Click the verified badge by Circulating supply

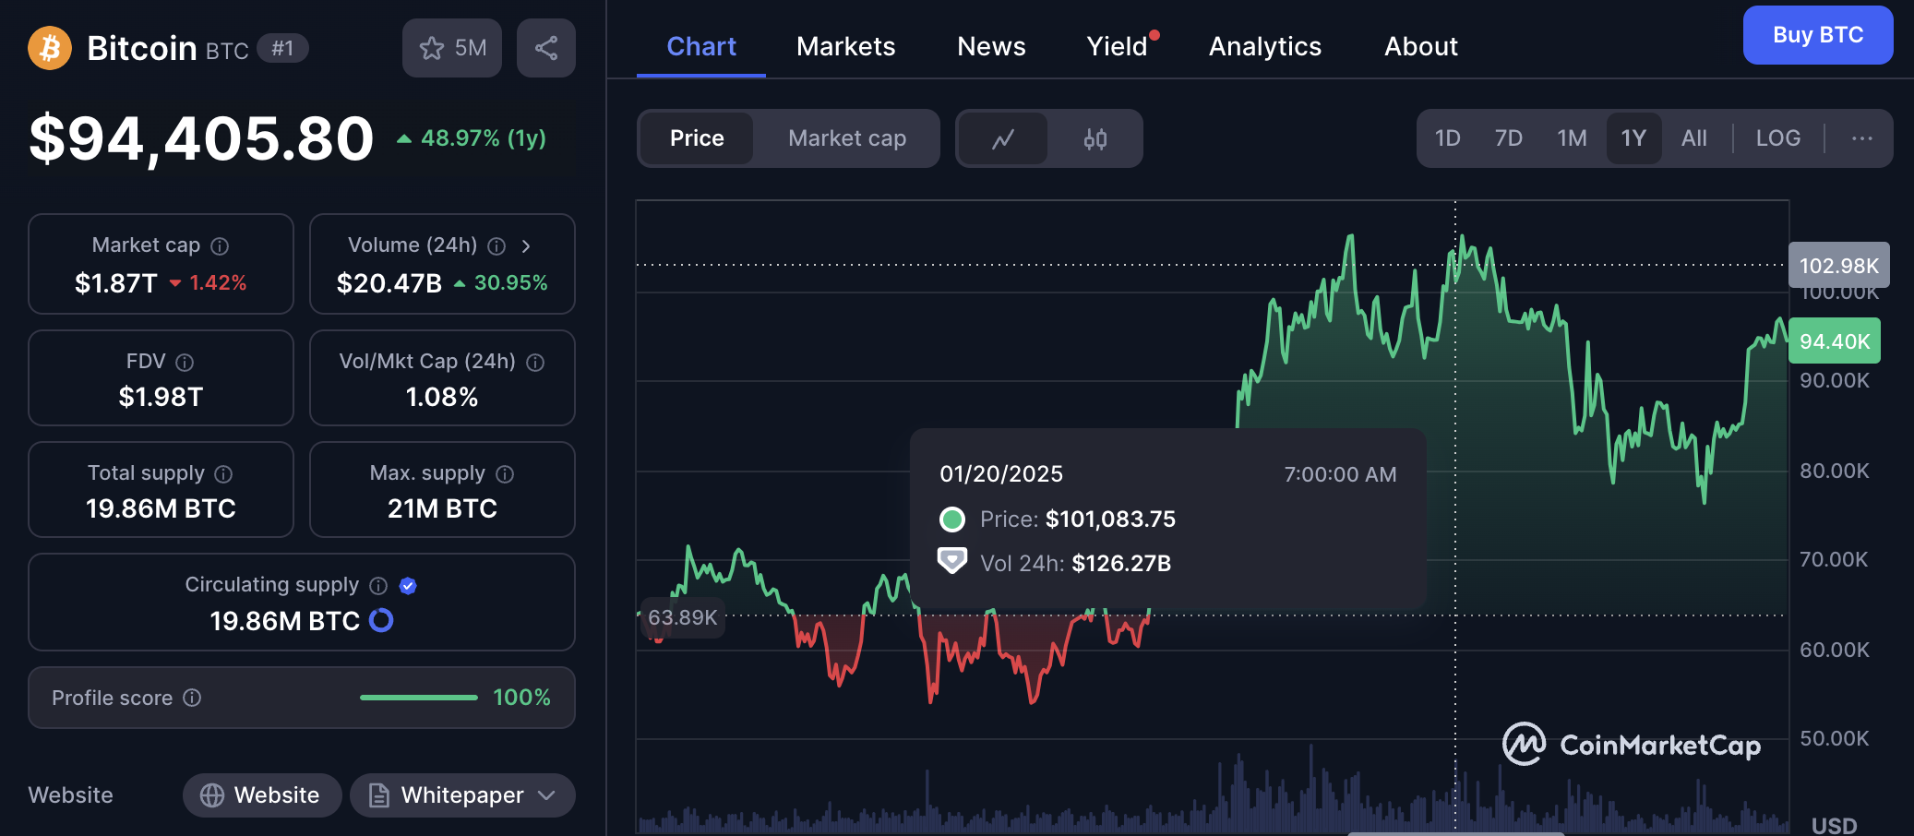(x=408, y=586)
